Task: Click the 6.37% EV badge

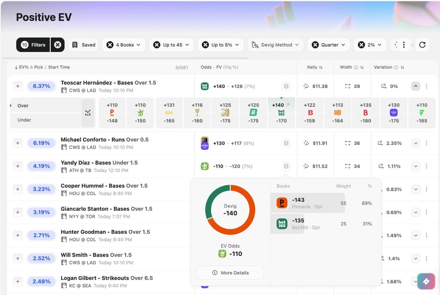Action: [41, 86]
